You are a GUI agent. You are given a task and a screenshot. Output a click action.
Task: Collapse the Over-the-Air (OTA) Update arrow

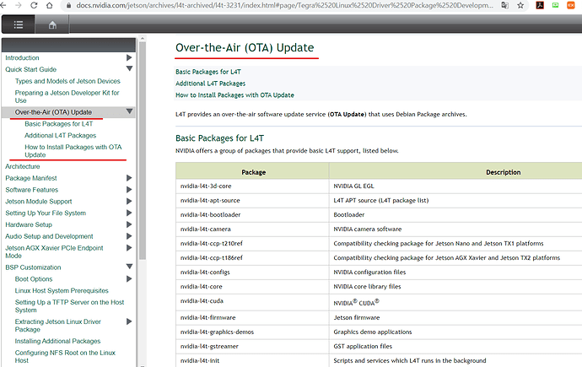pyautogui.click(x=129, y=111)
